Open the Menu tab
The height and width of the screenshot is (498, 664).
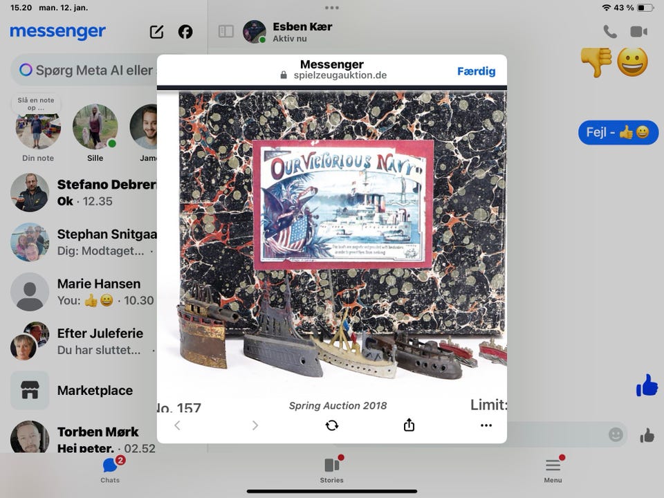pos(553,470)
